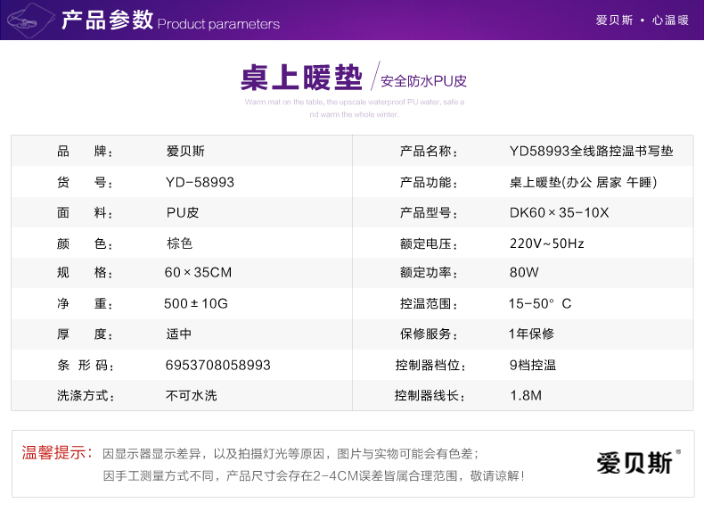Click the 保修服务 label
The image size is (704, 528).
(429, 334)
